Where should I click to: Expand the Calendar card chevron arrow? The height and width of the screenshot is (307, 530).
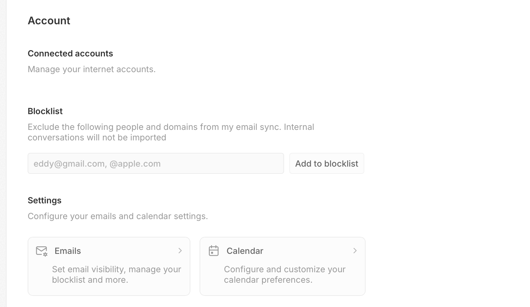(355, 251)
